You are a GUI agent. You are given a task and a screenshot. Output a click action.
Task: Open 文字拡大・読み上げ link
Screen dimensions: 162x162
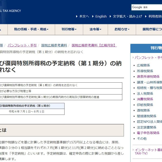coord(127,16)
